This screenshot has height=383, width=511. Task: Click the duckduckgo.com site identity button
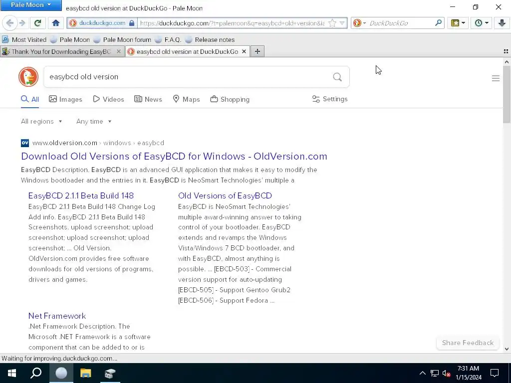point(102,23)
